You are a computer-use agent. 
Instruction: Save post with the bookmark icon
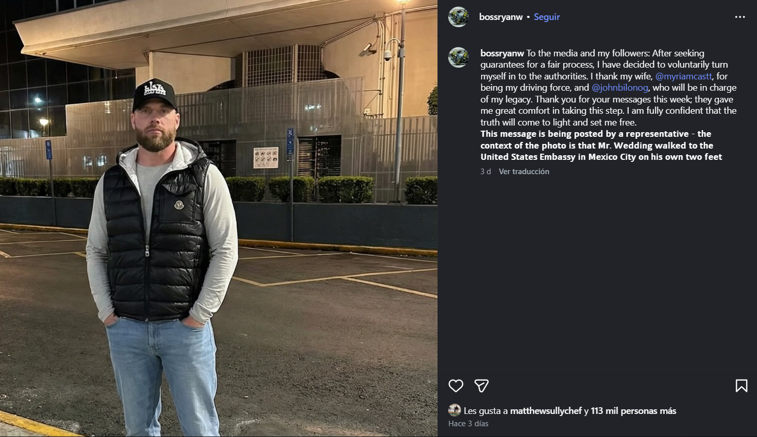741,386
